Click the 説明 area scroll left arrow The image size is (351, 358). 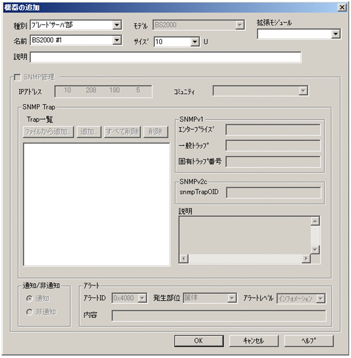tap(183, 259)
